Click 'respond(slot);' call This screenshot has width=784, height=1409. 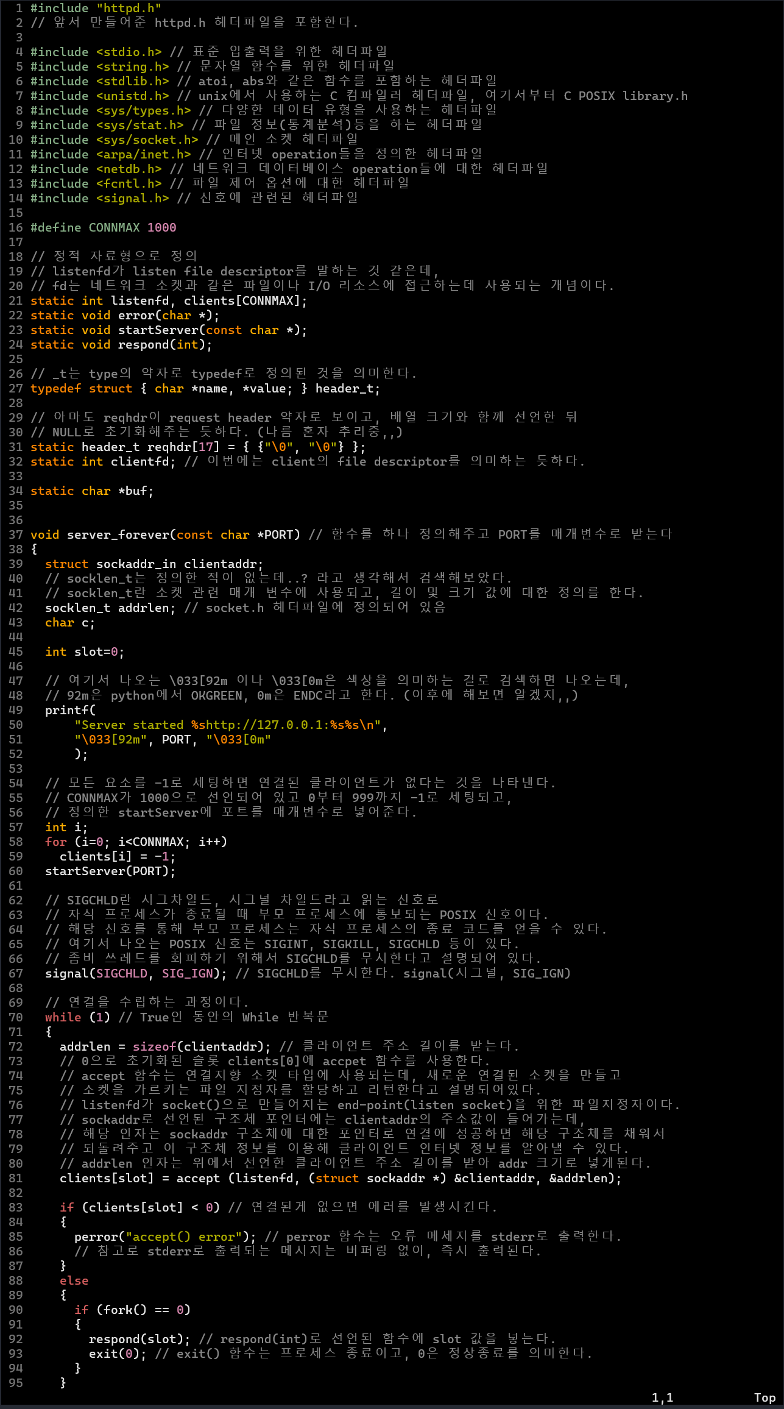click(x=139, y=1339)
